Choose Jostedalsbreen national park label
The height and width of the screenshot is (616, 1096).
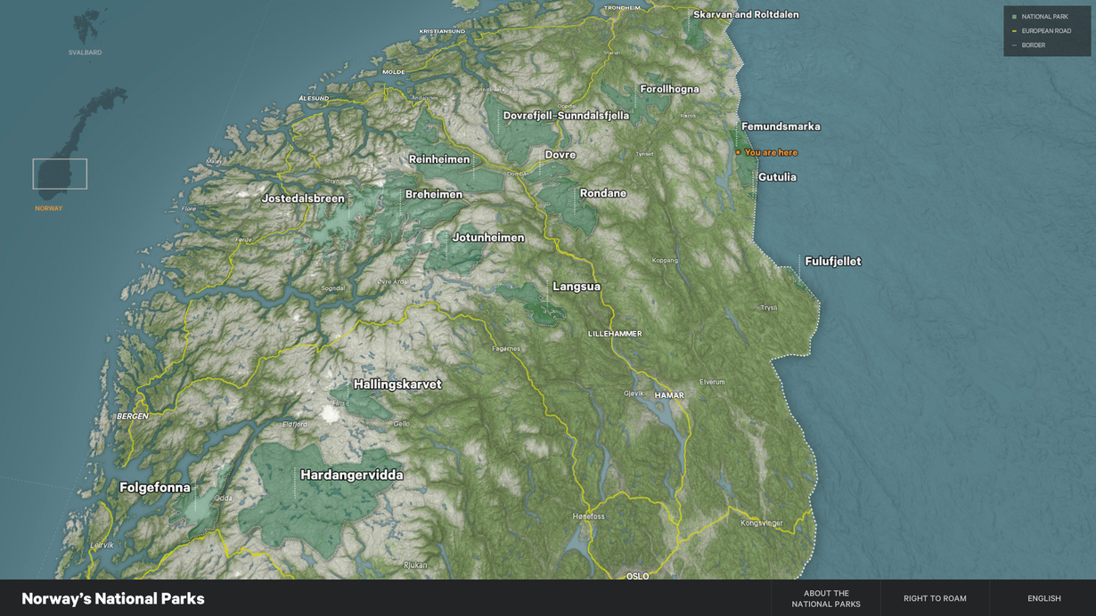pos(302,199)
